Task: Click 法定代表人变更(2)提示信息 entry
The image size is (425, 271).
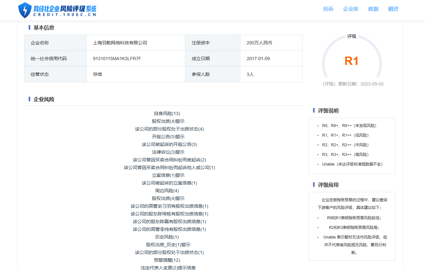Action: coord(168,268)
